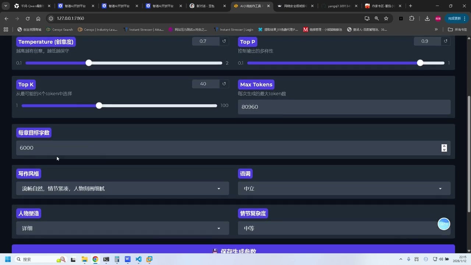
Task: Click the install app icon in address bar
Action: [367, 18]
